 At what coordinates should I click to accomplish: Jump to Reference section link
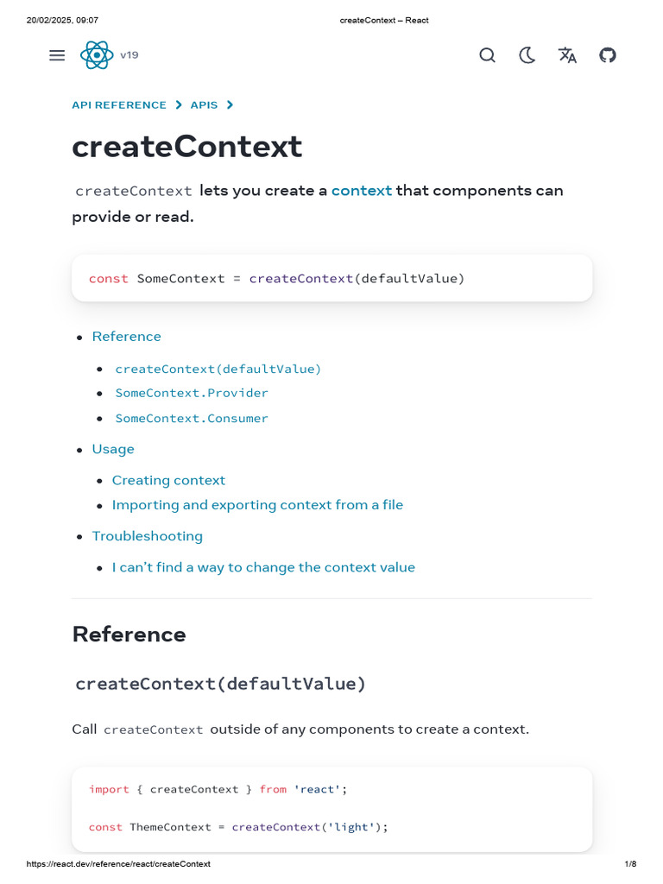pyautogui.click(x=126, y=337)
